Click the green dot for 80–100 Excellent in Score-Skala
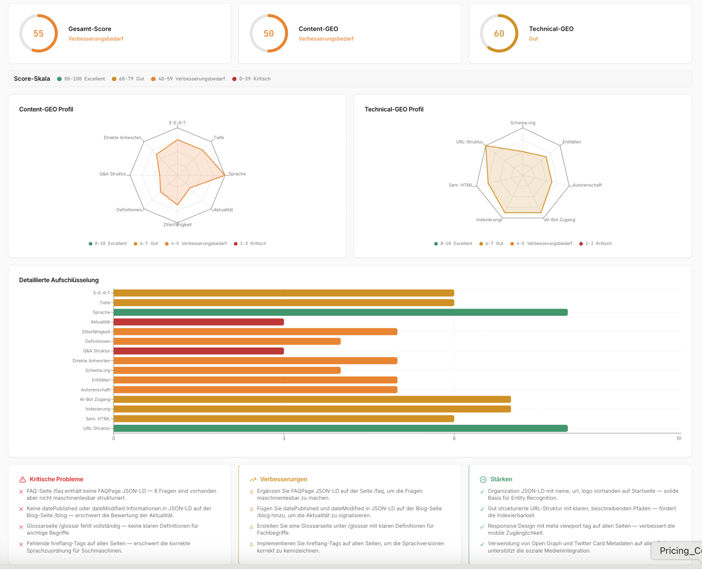Viewport: 702px width, 569px height. pos(59,79)
